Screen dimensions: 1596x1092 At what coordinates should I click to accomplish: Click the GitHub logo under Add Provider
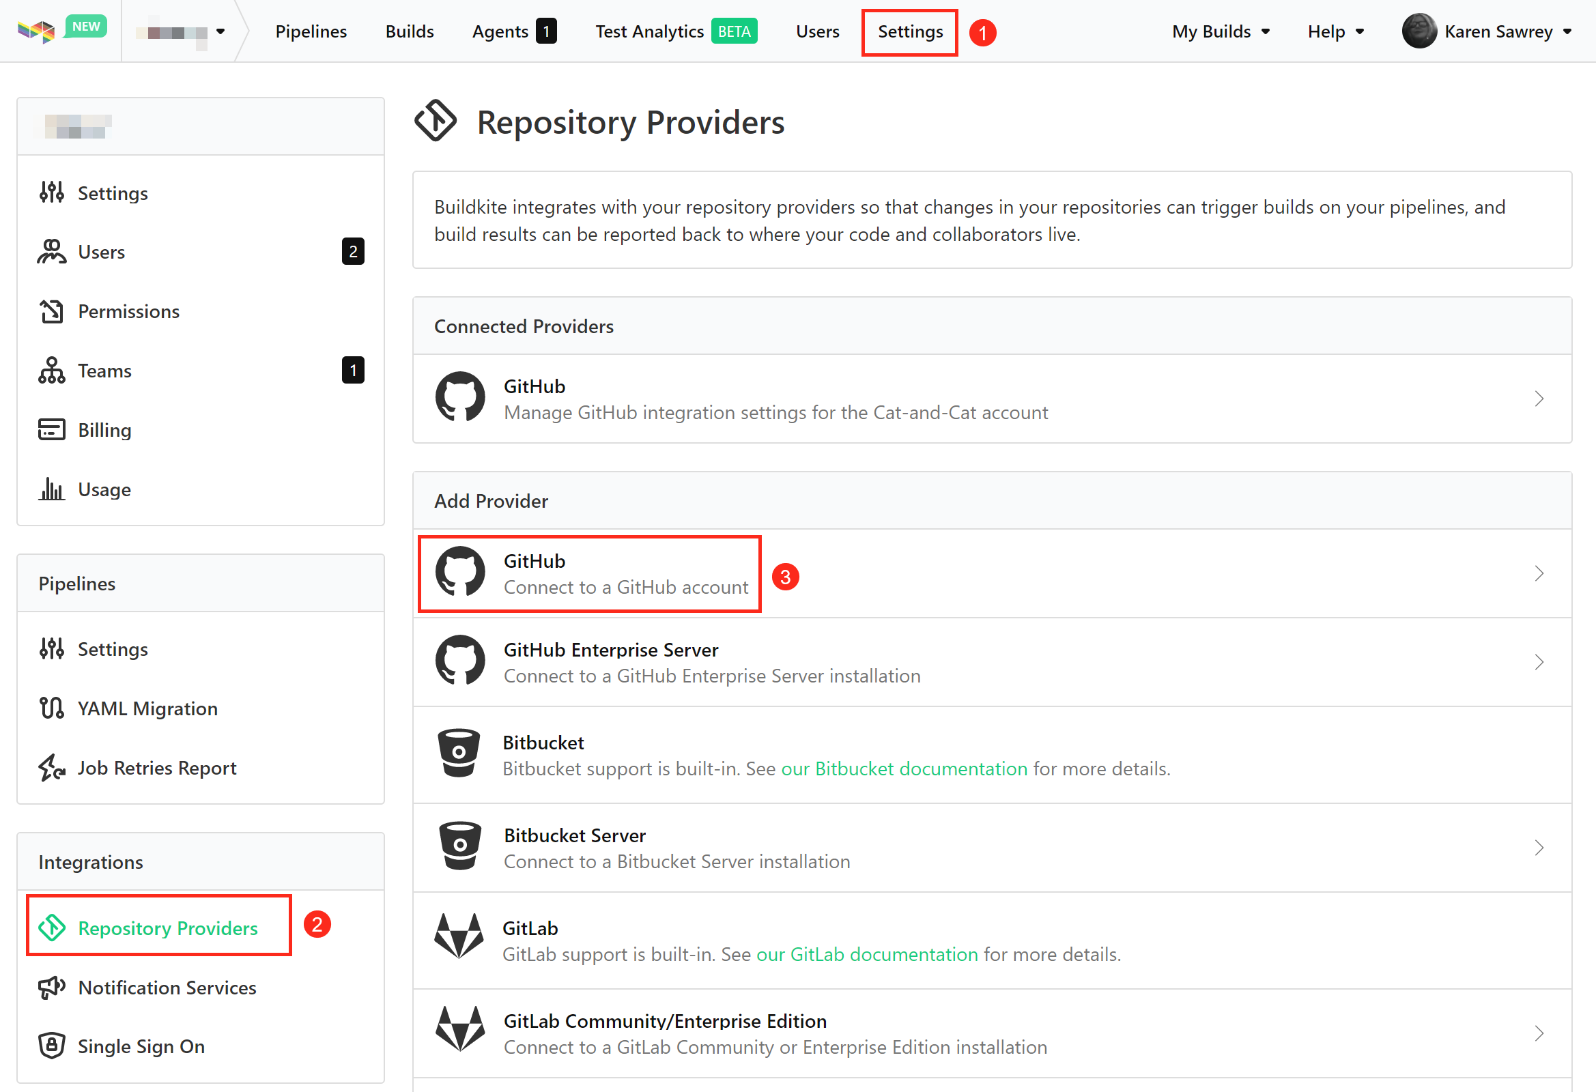(x=460, y=571)
